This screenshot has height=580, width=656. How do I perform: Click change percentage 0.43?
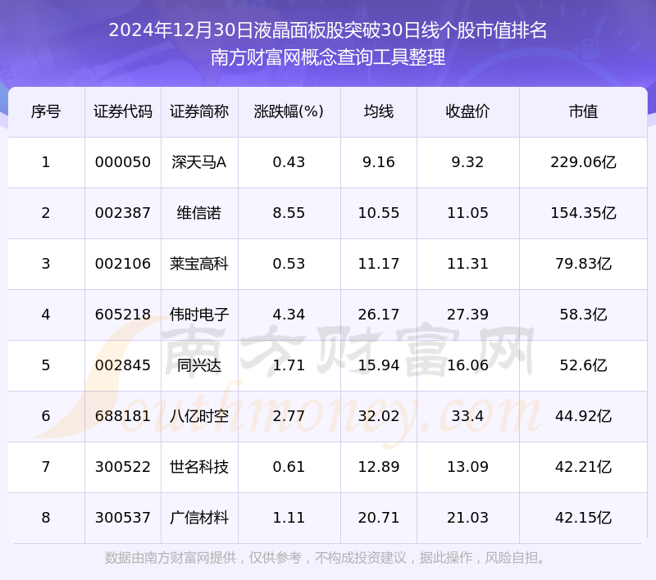289,162
